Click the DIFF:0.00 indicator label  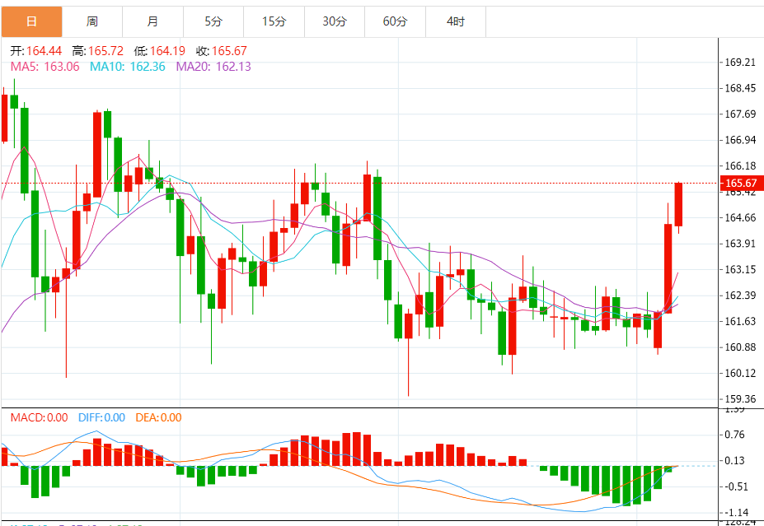tap(102, 417)
